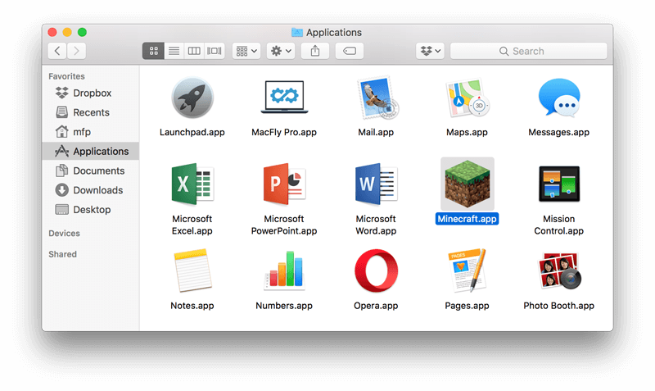Select the Maps app icon
Screen dimensions: 655x391
click(x=467, y=100)
